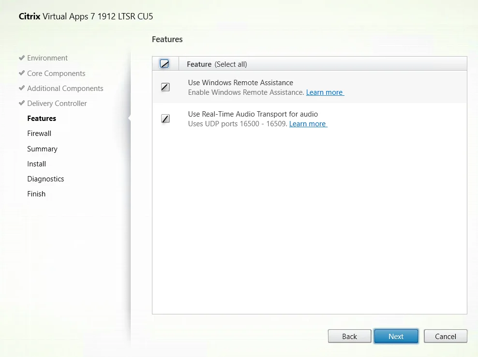Click the Back button

349,336
